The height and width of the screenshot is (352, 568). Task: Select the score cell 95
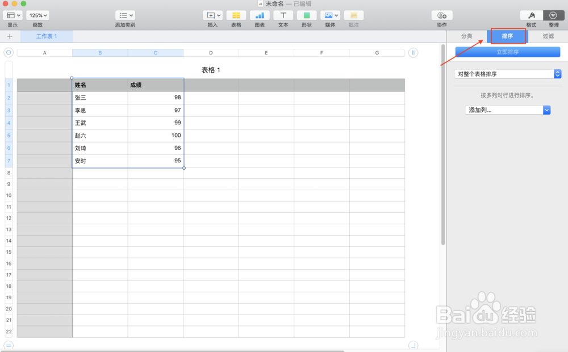tap(156, 161)
